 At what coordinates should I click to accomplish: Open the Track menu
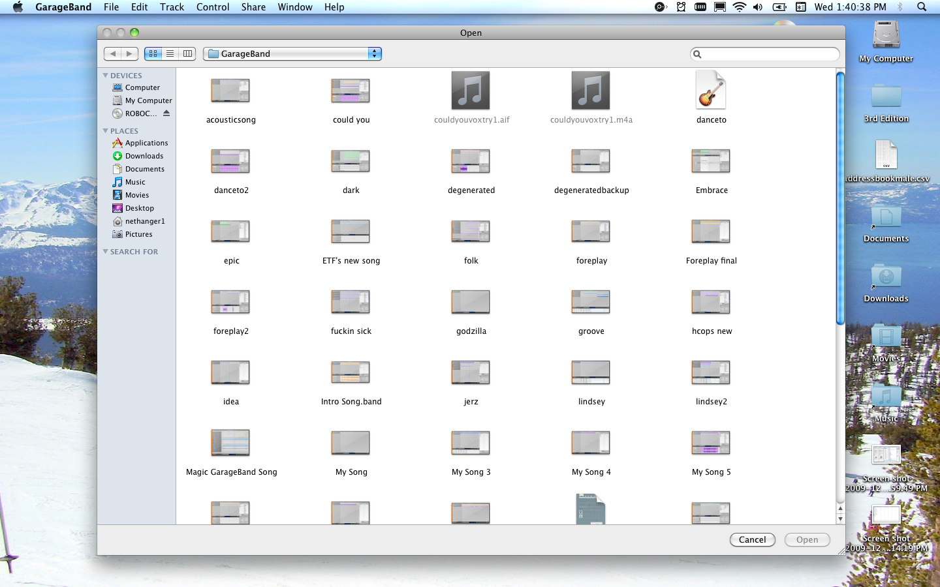tap(172, 7)
